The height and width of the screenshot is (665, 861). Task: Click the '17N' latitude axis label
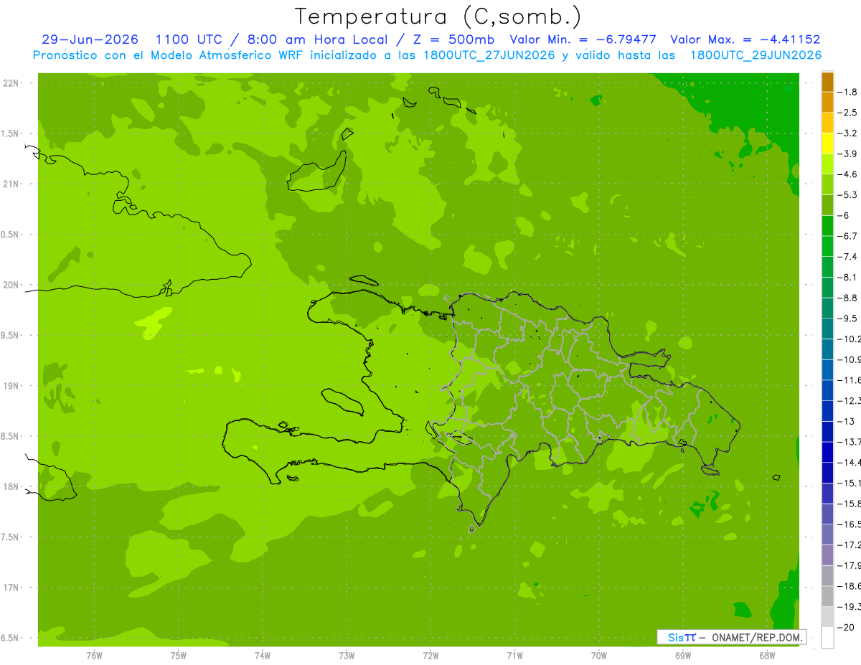(12, 588)
